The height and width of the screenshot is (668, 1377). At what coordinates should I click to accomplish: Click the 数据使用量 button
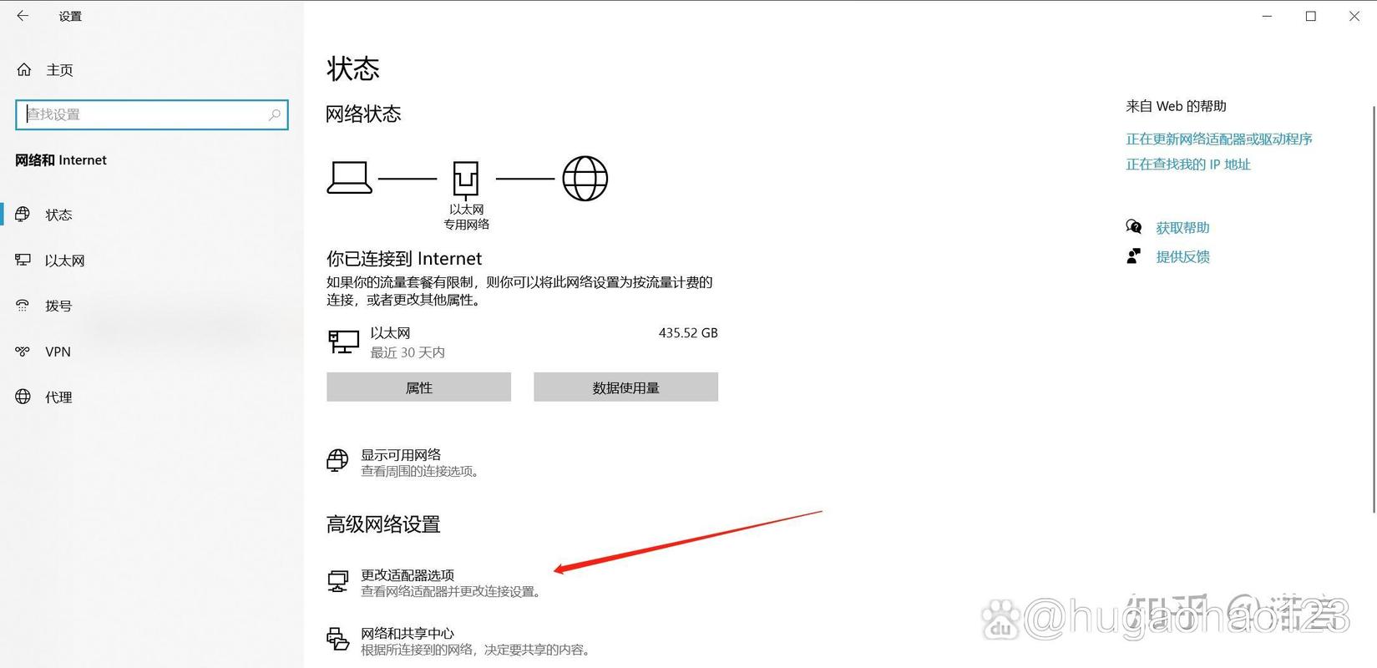(x=625, y=387)
